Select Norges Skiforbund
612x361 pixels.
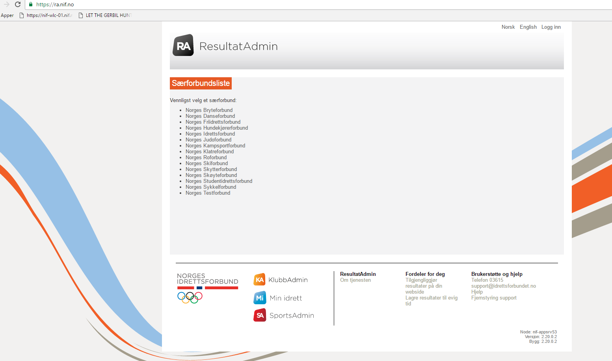coord(206,163)
